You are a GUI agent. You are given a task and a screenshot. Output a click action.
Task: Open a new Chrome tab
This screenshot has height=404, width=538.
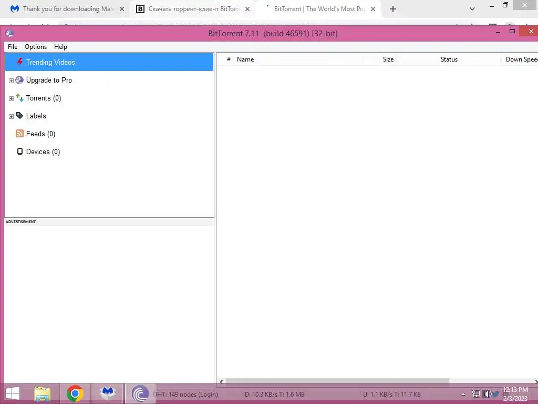pyautogui.click(x=393, y=9)
